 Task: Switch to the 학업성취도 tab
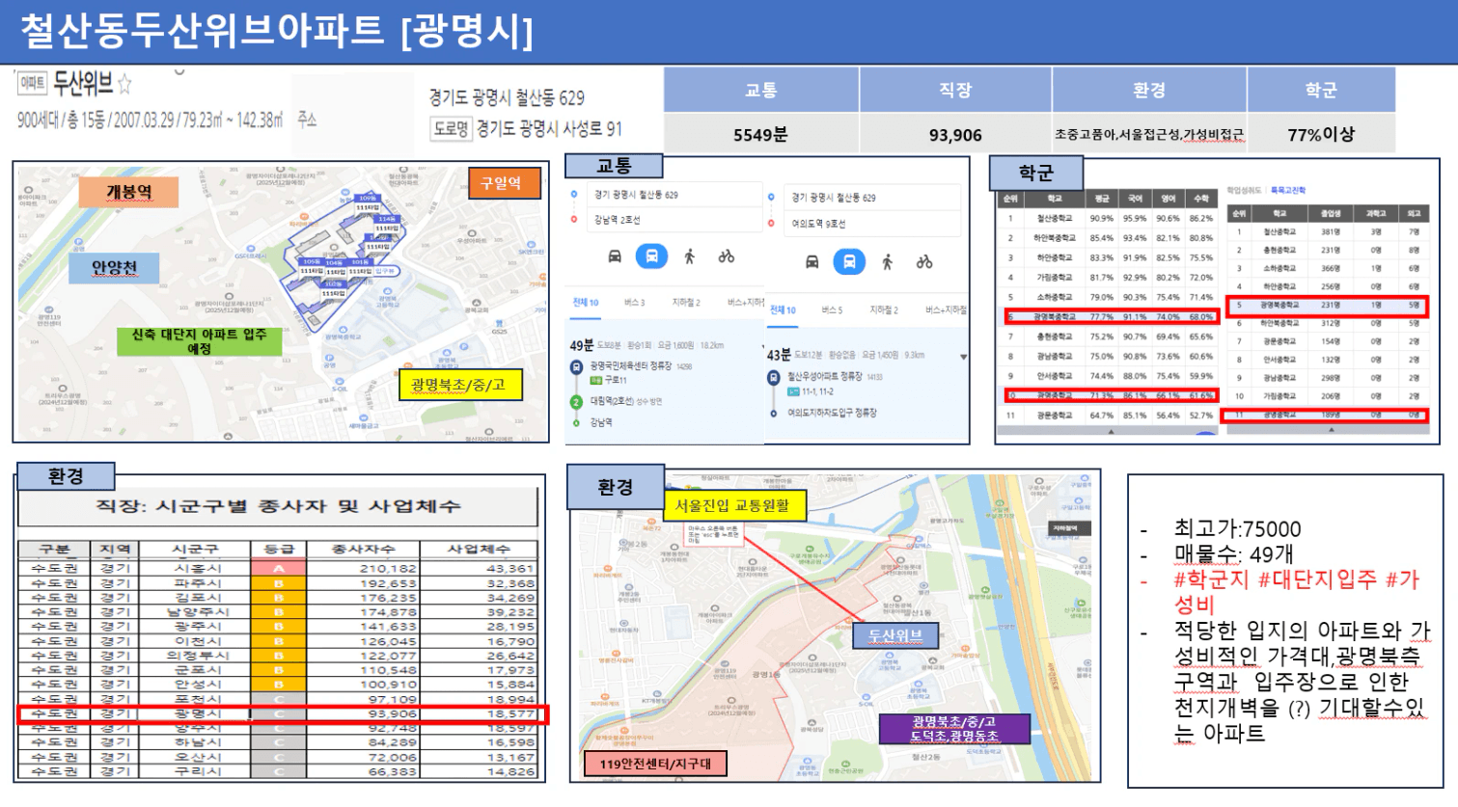[x=1245, y=190]
